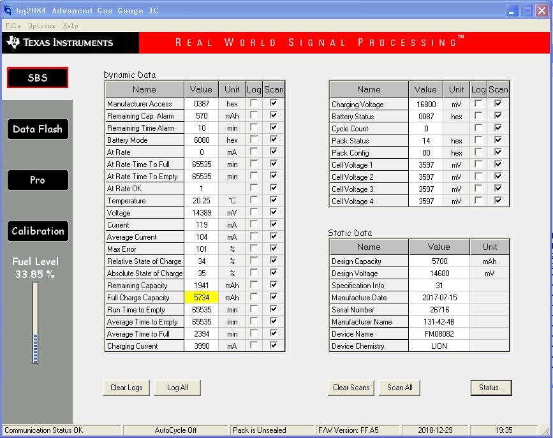Screen dimensions: 553x438
Task: Click the AutoCycle Off status field
Action: [x=175, y=430]
